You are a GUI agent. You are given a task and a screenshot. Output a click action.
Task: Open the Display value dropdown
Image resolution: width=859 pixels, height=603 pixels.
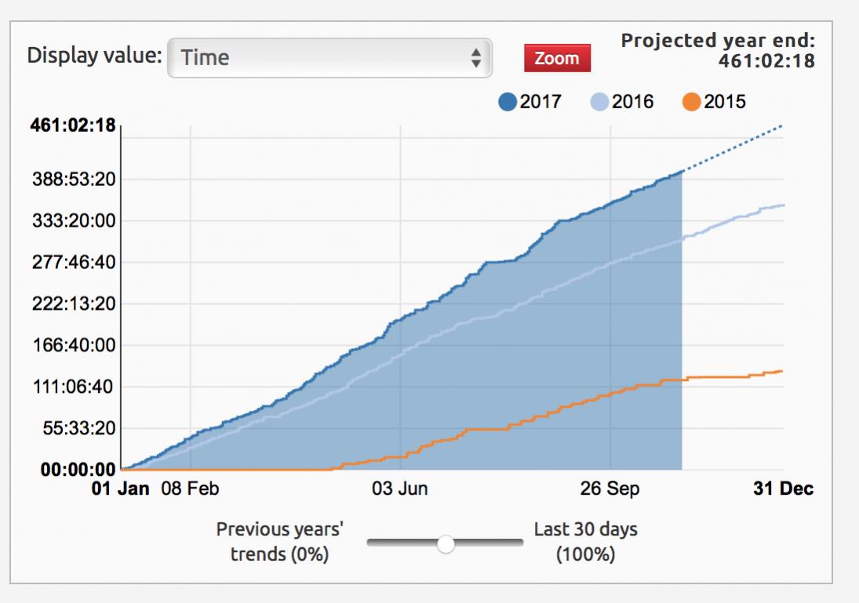click(x=329, y=58)
